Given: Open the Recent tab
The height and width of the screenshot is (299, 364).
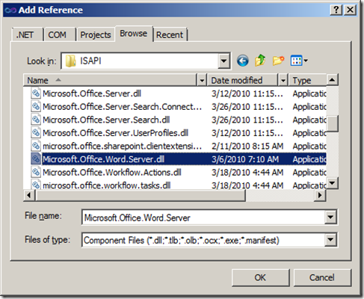Looking at the screenshot, I should (x=170, y=34).
